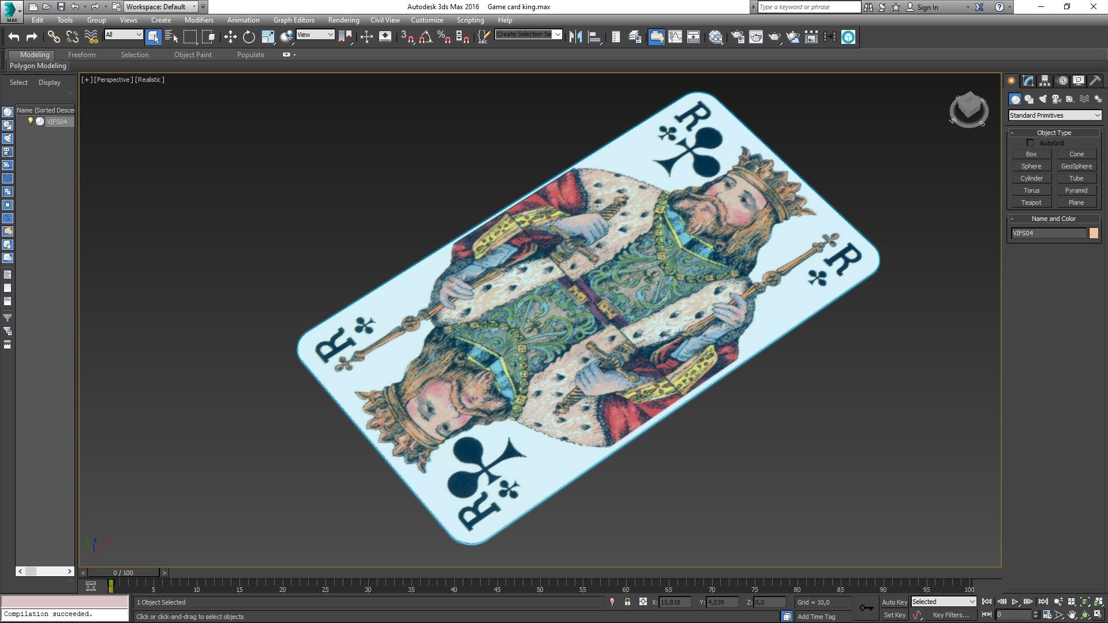Toggle the selection lock icon
This screenshot has width=1108, height=623.
click(x=627, y=602)
